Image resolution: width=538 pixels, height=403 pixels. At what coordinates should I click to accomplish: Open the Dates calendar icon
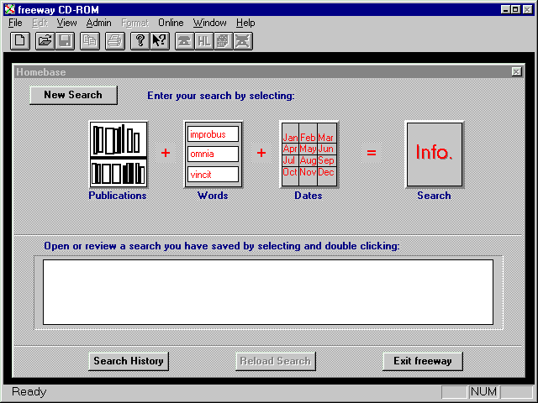point(309,154)
